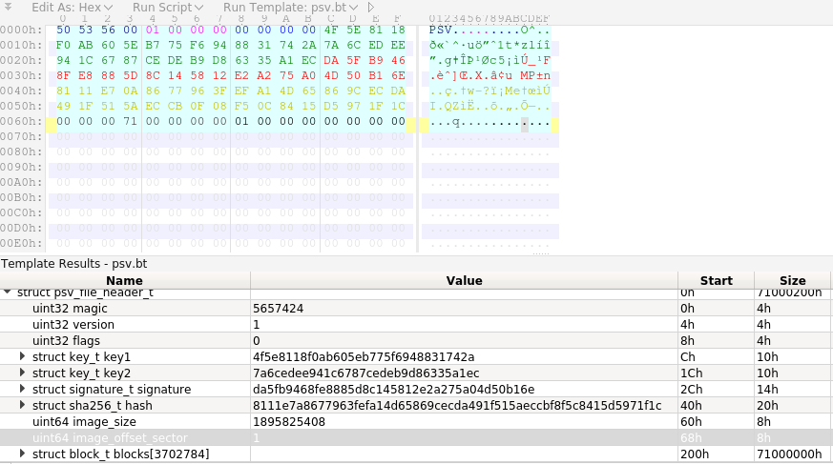Open the Edit As: Hex dropdown

[x=72, y=7]
